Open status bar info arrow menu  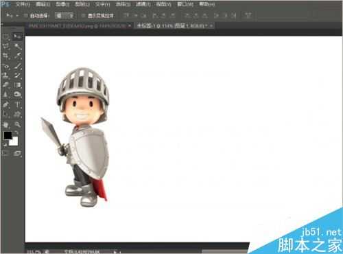(x=116, y=252)
